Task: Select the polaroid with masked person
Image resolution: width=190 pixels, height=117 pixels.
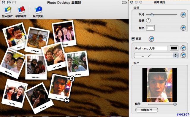Action: pos(36,67)
